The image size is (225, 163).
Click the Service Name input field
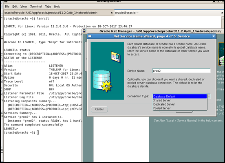(181, 71)
